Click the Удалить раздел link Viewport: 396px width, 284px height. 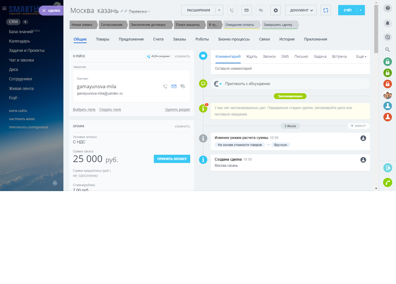pyautogui.click(x=177, y=110)
